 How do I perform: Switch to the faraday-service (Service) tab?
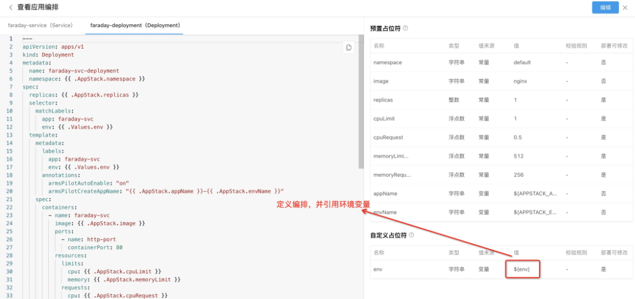[x=40, y=26]
